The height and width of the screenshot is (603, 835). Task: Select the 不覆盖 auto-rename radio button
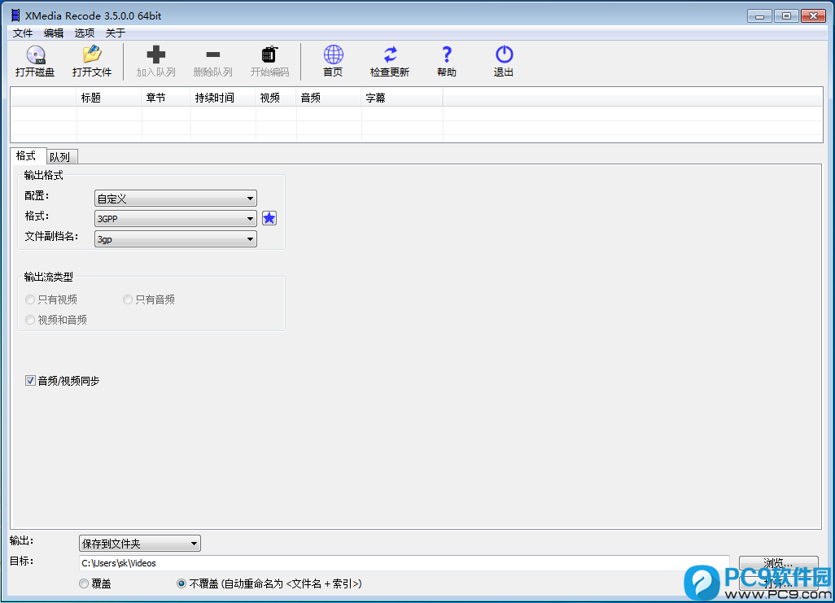(181, 583)
